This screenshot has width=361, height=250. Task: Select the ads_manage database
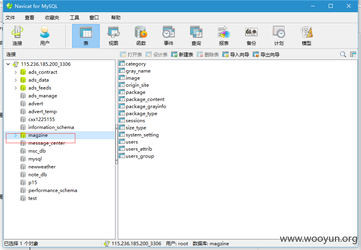tap(43, 96)
